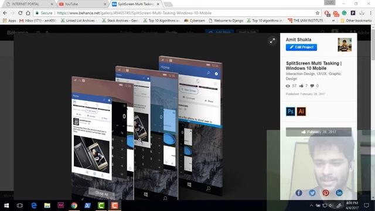Open the Windows Start menu
This screenshot has height=211, width=375.
[6, 205]
